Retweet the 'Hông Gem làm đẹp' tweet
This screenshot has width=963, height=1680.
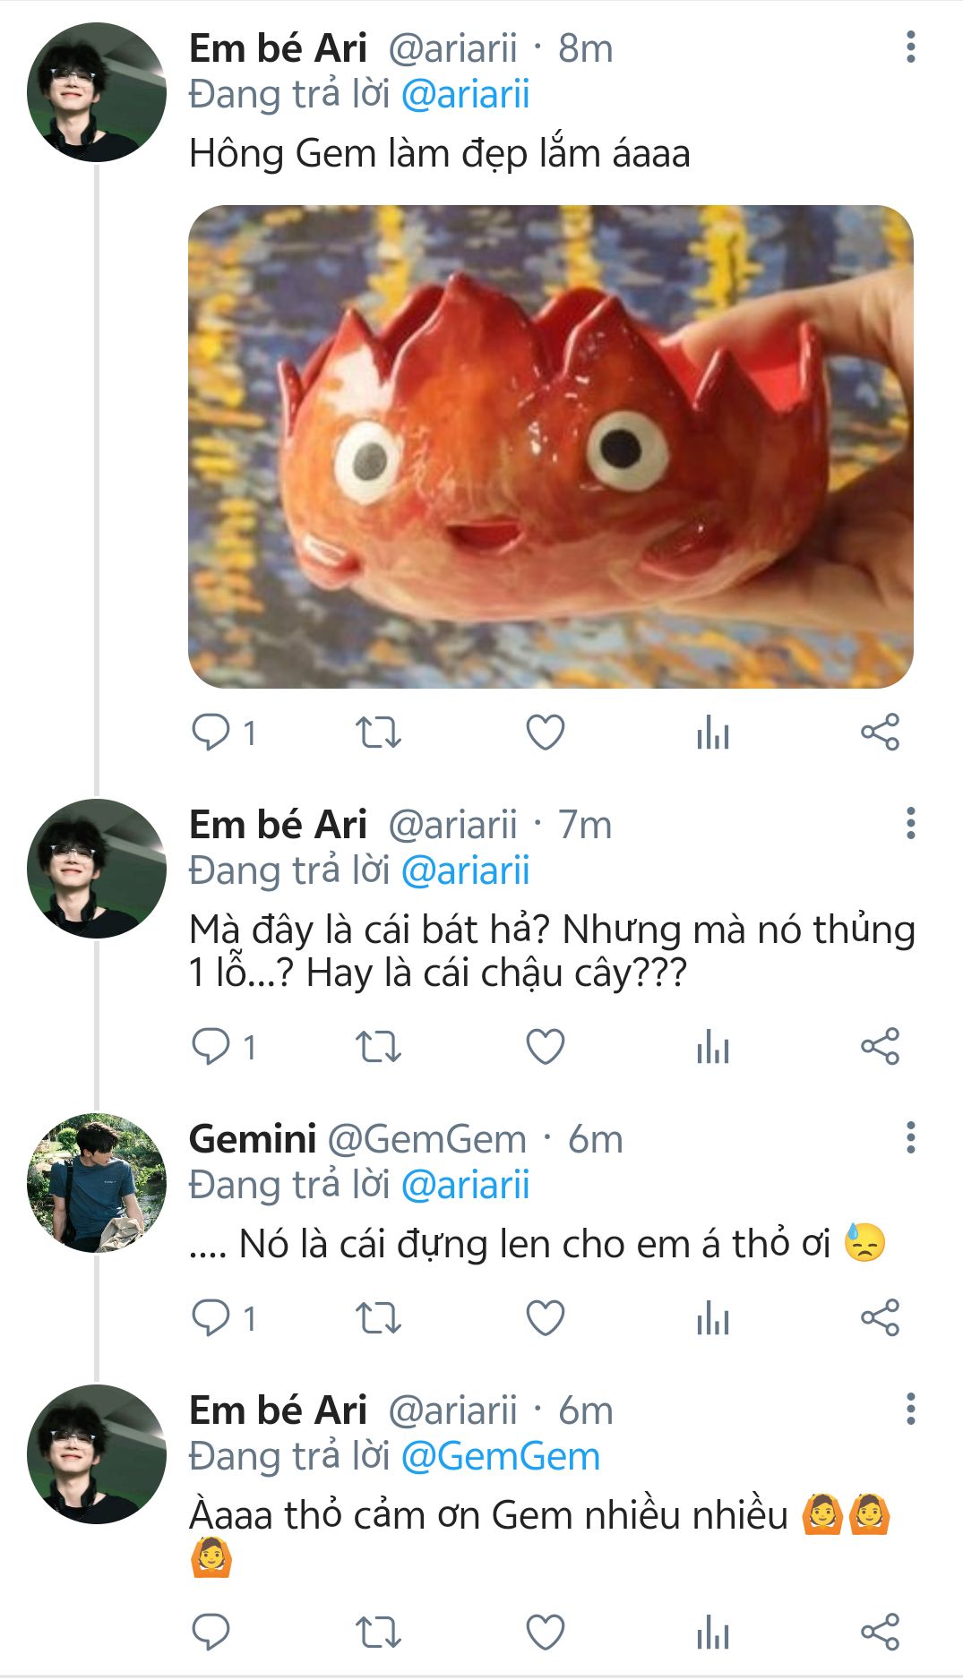pos(378,733)
